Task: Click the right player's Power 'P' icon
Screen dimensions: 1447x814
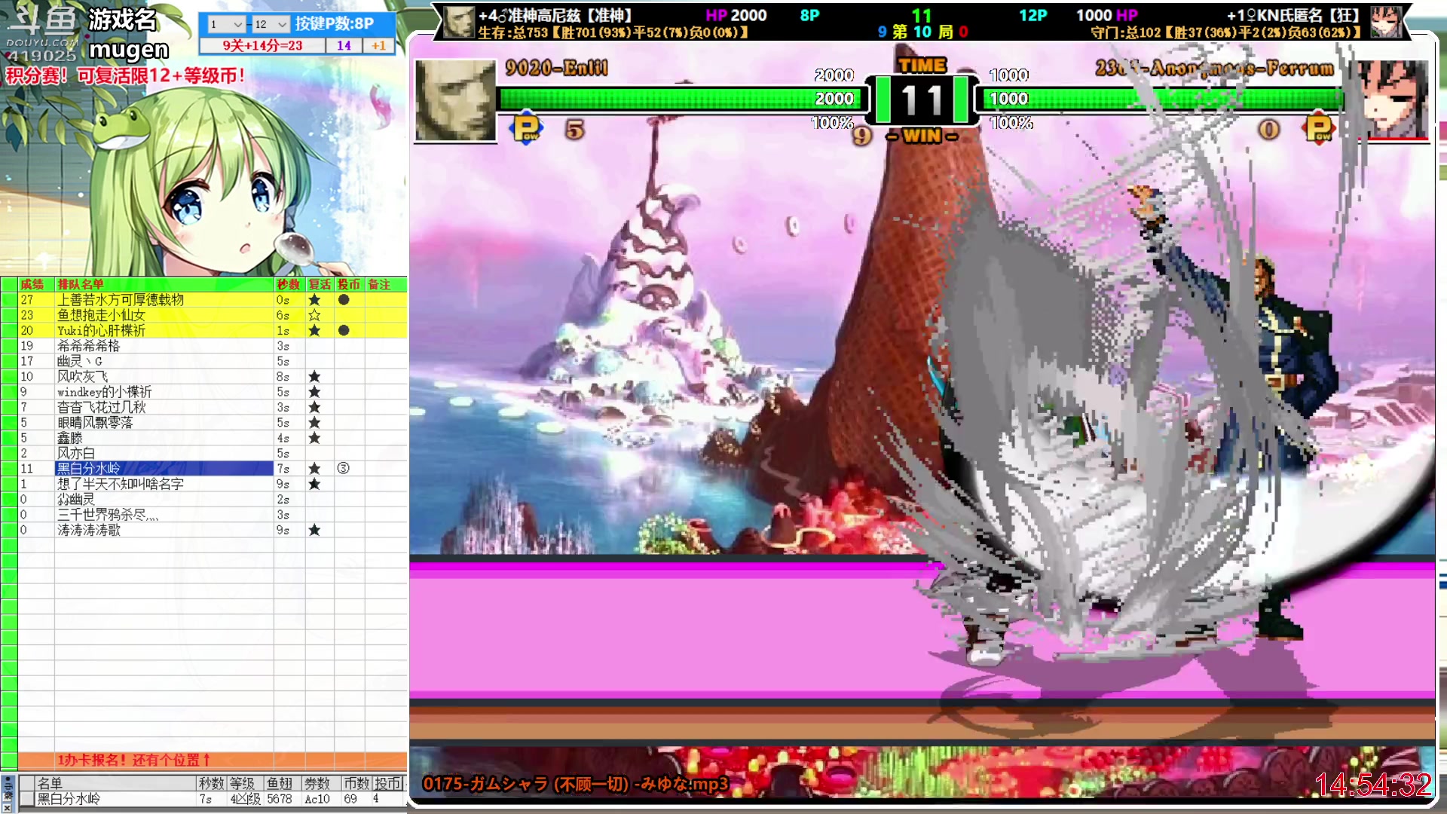Action: tap(1320, 128)
